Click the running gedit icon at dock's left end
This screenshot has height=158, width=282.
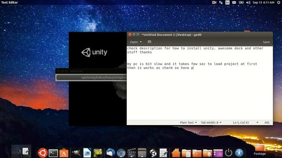(x=26, y=151)
